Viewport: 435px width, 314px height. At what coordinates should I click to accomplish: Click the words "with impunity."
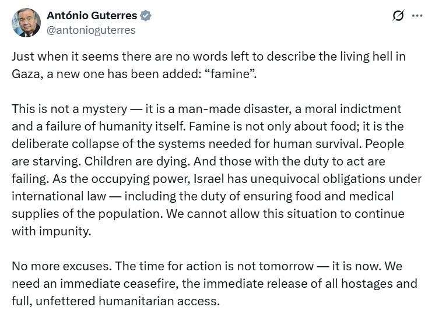[x=51, y=231]
